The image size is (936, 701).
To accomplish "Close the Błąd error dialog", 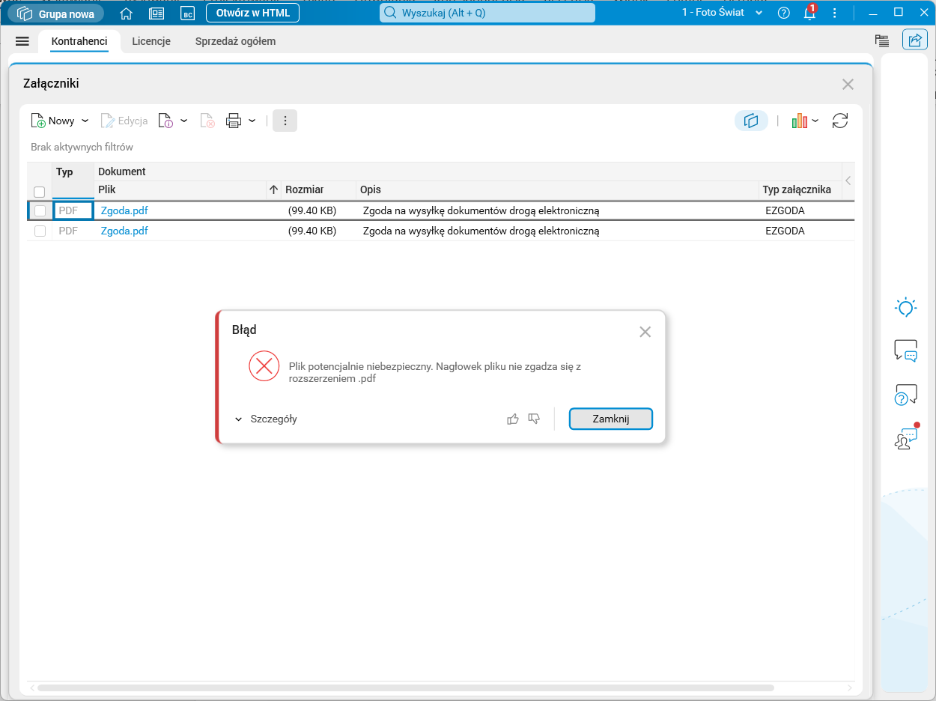I will coord(645,332).
